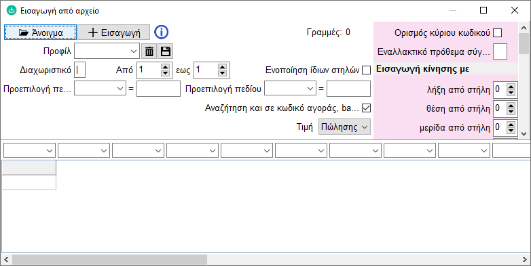This screenshot has height=266, width=531.
Task: Decrease λήξη από στήλη value
Action: click(511, 92)
